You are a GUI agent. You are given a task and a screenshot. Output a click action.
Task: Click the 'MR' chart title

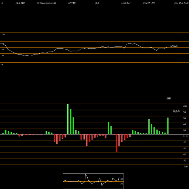coord(169,98)
